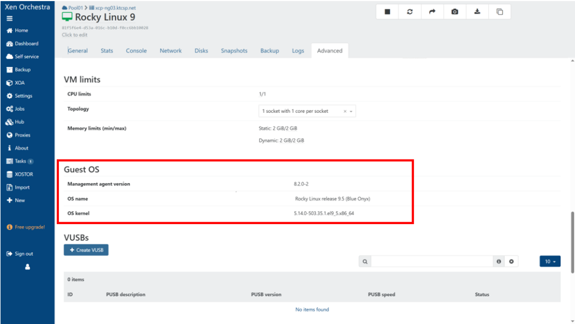Clear the VUSB filter with the X icon
Image resolution: width=575 pixels, height=324 pixels.
click(512, 262)
